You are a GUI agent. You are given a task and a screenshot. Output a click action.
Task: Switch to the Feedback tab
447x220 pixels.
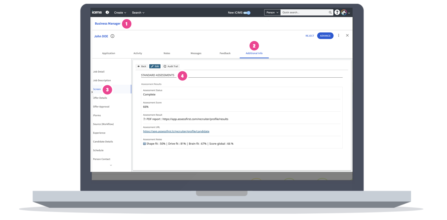point(225,53)
